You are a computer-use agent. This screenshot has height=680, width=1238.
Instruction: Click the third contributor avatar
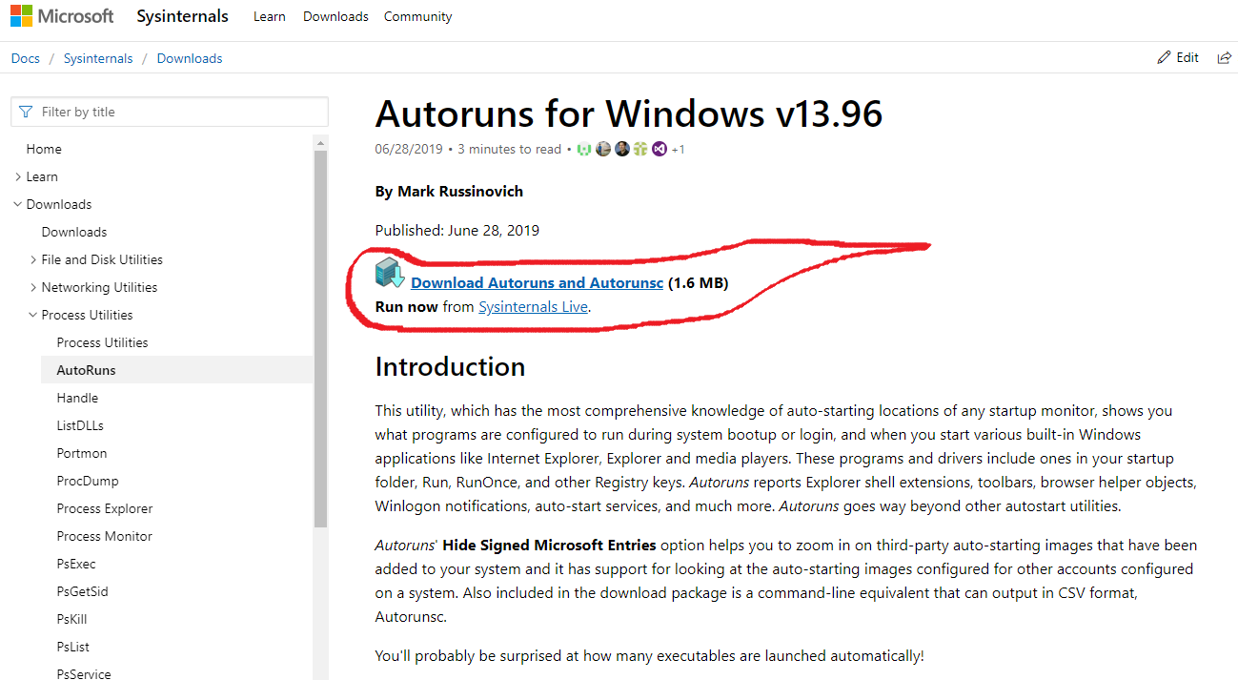coord(622,149)
